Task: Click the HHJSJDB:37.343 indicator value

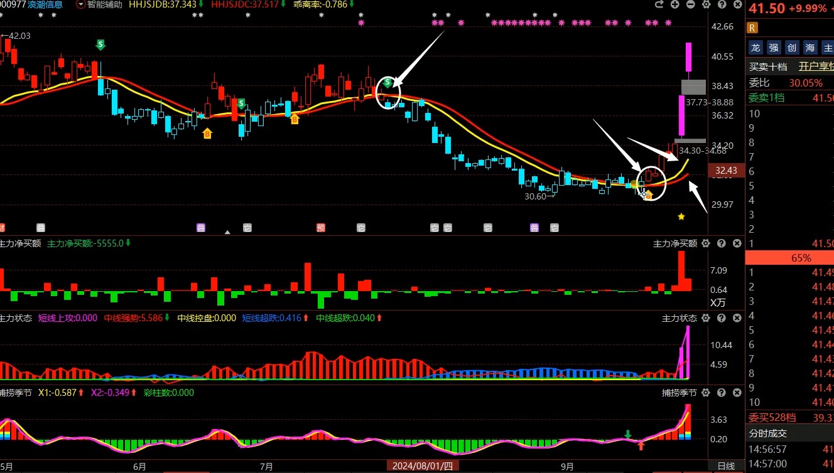Action: coord(163,4)
